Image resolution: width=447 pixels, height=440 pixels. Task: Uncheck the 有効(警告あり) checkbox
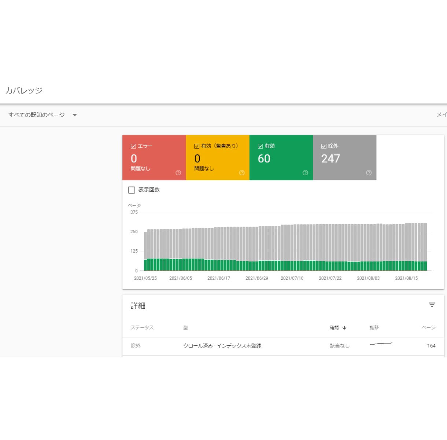[197, 146]
